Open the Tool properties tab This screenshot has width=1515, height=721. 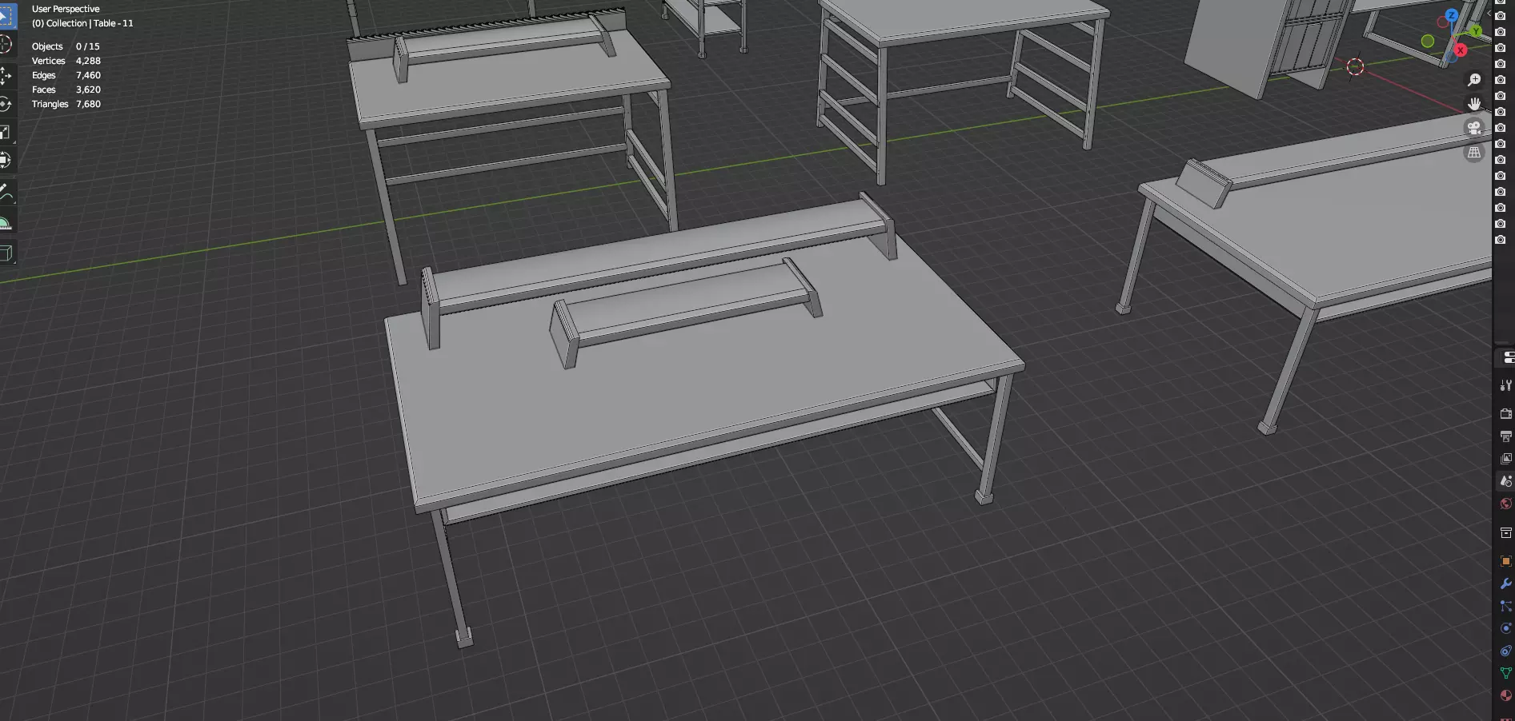[x=1505, y=385]
